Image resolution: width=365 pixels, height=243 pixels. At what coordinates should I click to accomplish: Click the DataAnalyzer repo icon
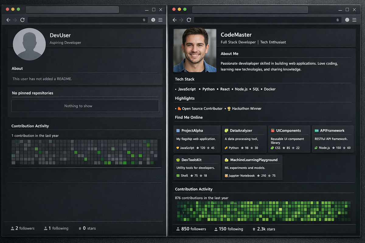(x=226, y=130)
